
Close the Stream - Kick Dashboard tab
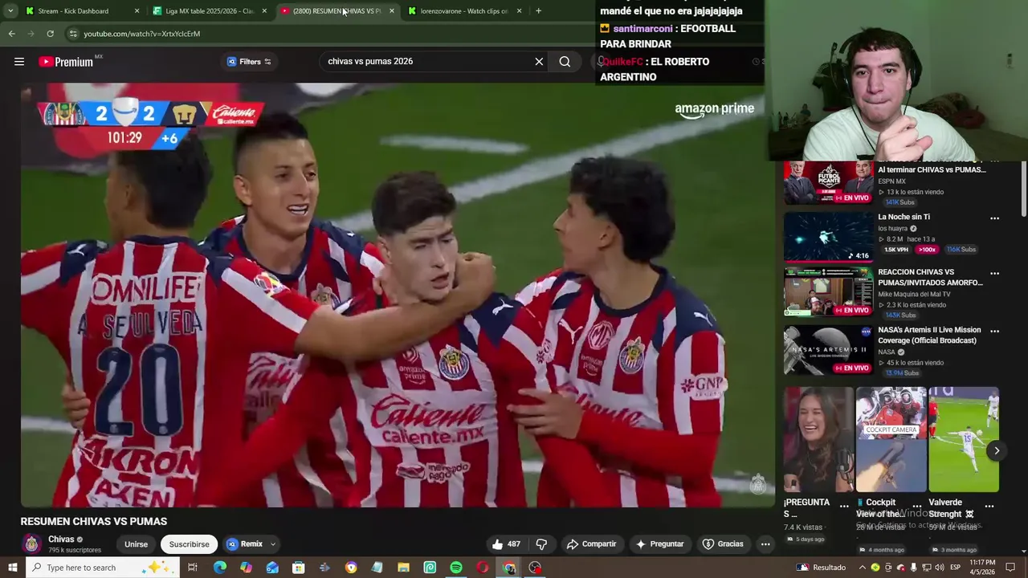point(137,11)
